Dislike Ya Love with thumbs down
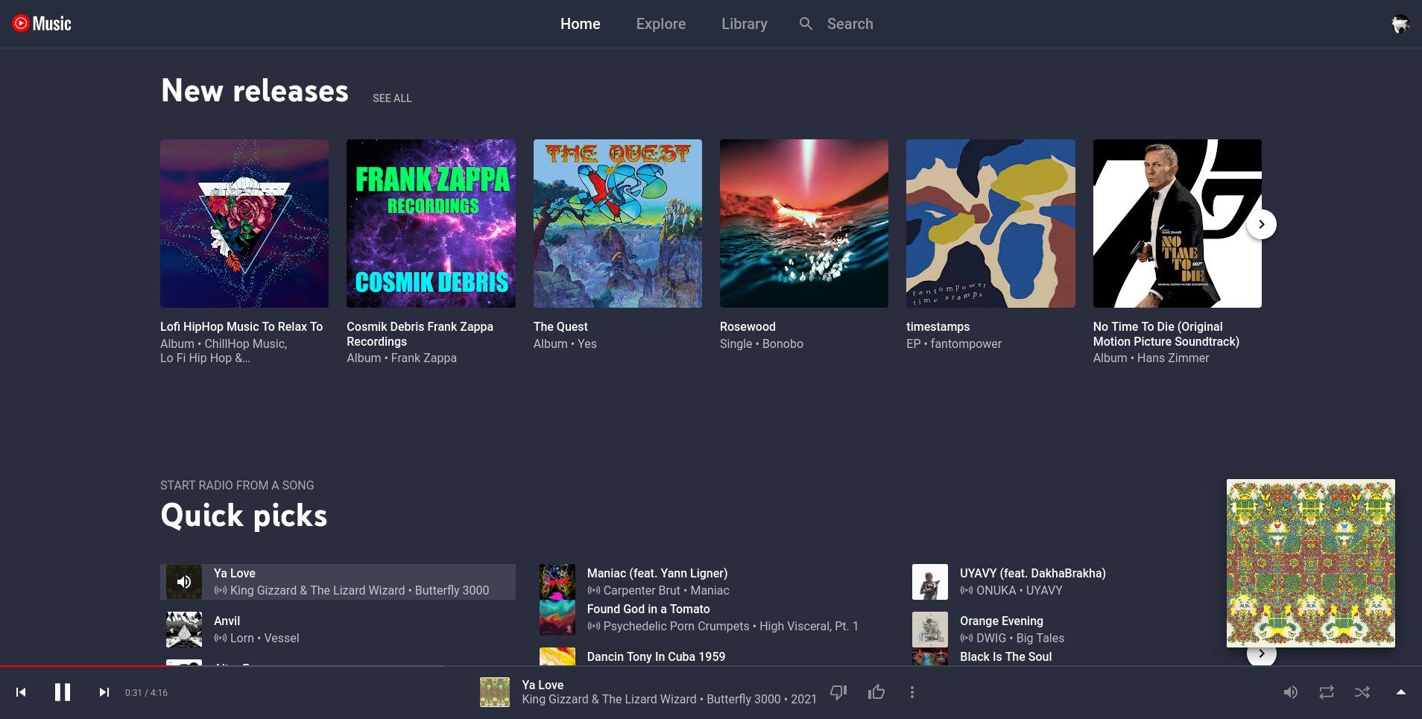 tap(838, 692)
